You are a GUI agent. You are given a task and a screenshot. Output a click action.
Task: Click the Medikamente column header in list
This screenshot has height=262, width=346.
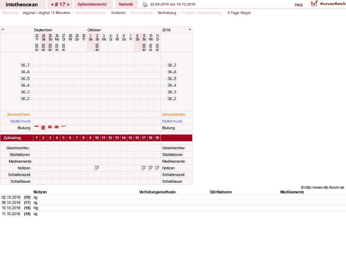pos(292,192)
